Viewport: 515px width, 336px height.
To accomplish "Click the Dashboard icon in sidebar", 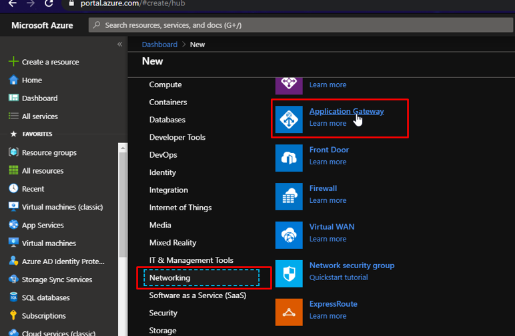I will (13, 98).
